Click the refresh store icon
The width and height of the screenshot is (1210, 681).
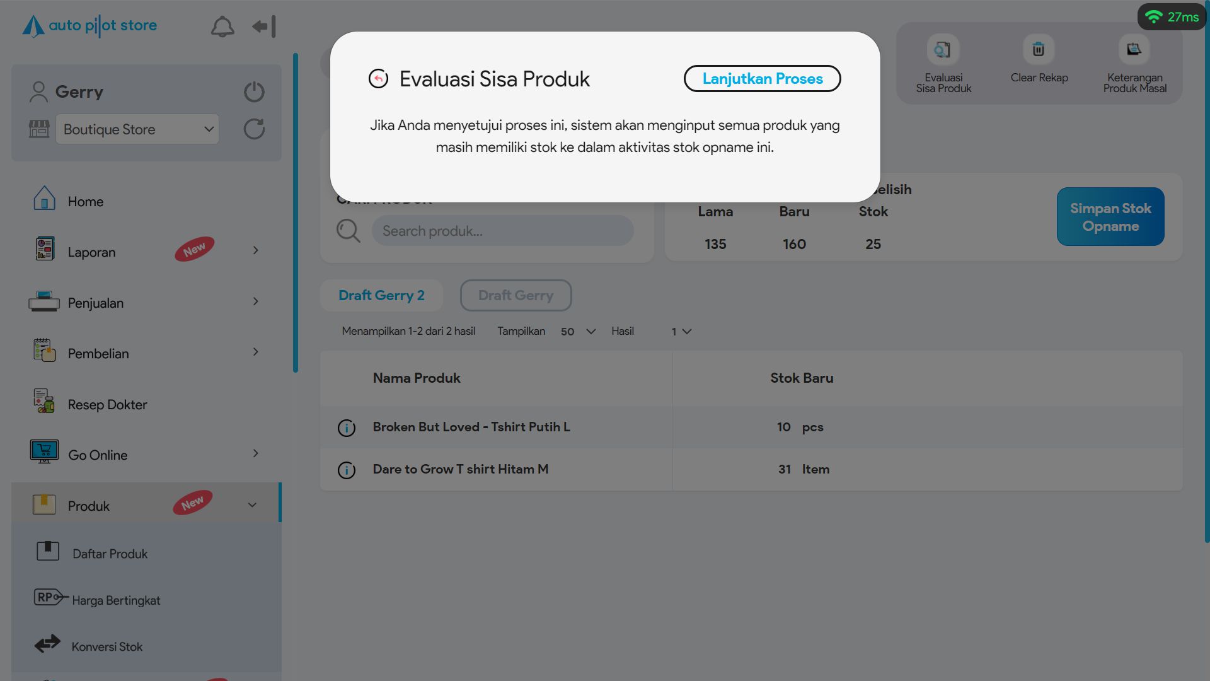[x=254, y=129]
